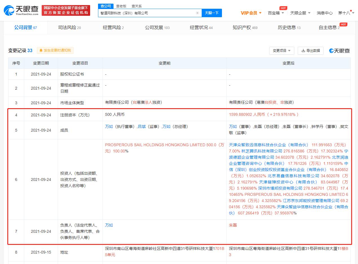This screenshot has width=358, height=264.
Task: Open 天津众智致远信息科技合伙企业 link
Action: pos(269,145)
